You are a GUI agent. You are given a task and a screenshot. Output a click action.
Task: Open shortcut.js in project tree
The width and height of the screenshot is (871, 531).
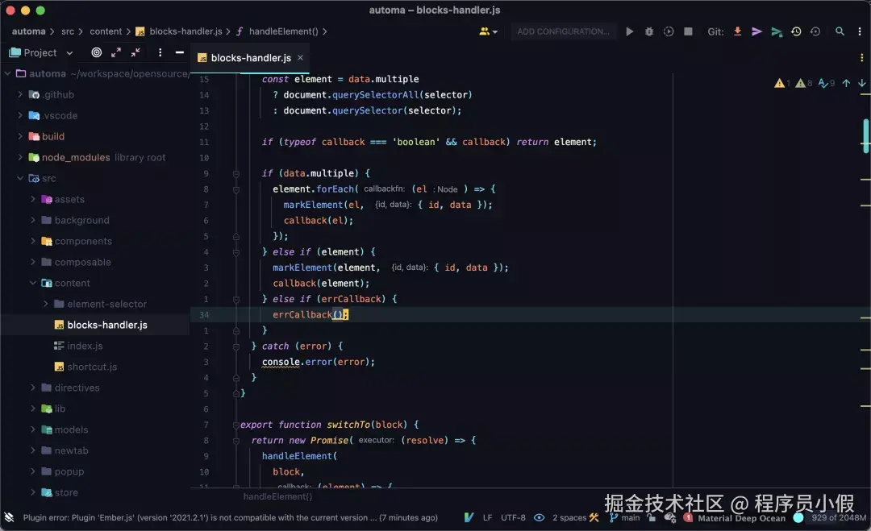(92, 367)
